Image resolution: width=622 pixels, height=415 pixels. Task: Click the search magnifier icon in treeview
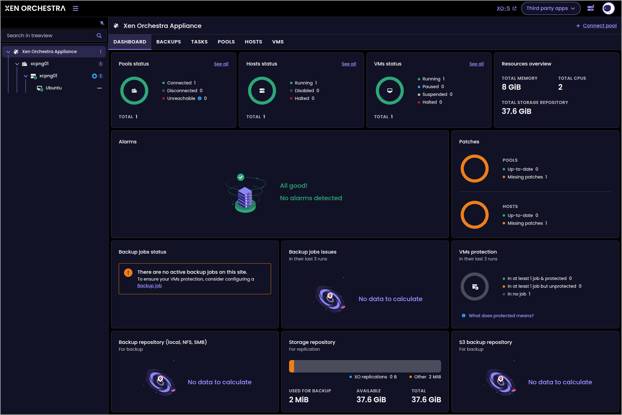click(99, 36)
